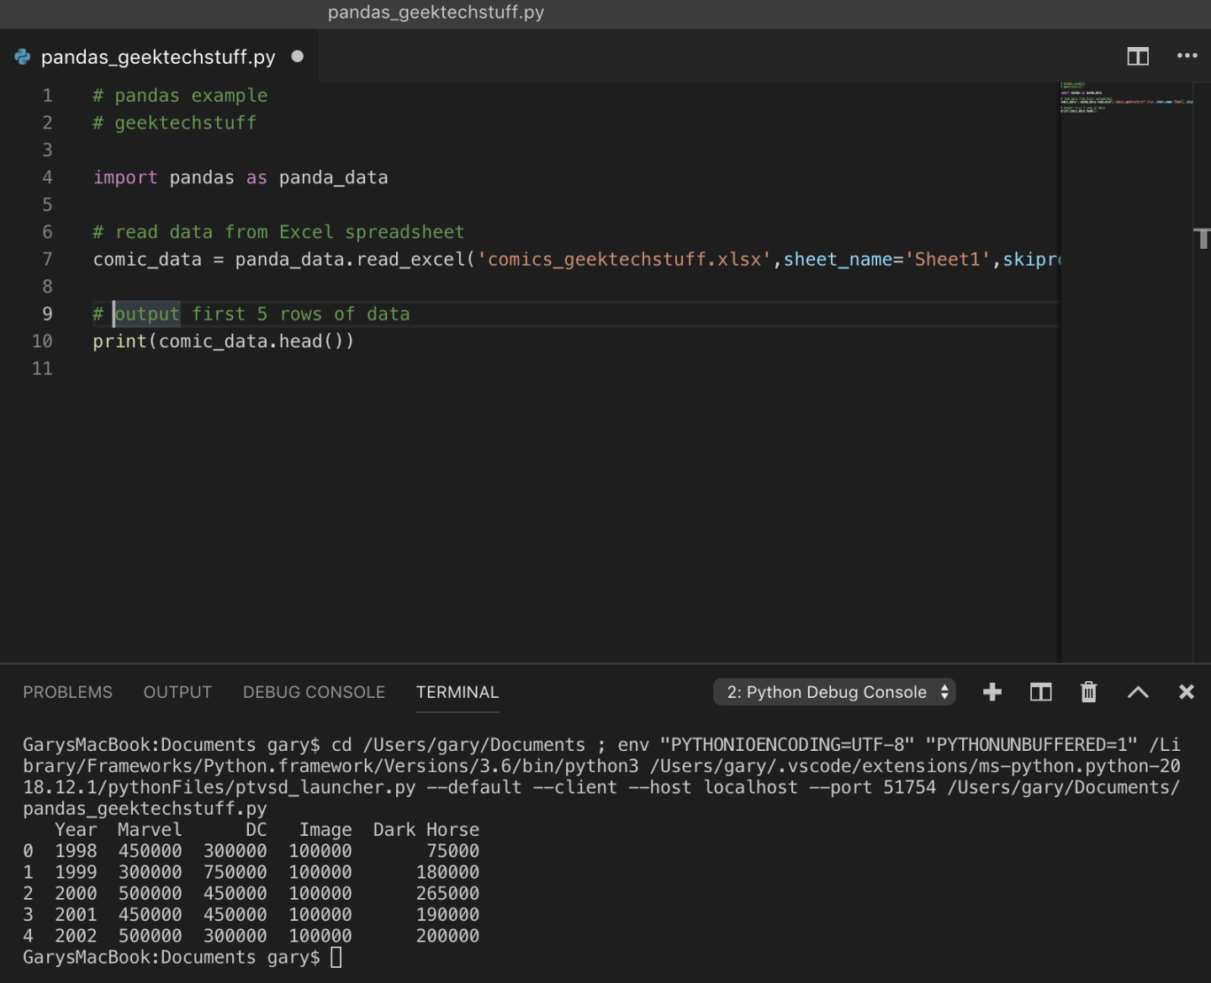Select the TERMINAL tab
Screen dimensions: 1211x983
[x=457, y=692]
